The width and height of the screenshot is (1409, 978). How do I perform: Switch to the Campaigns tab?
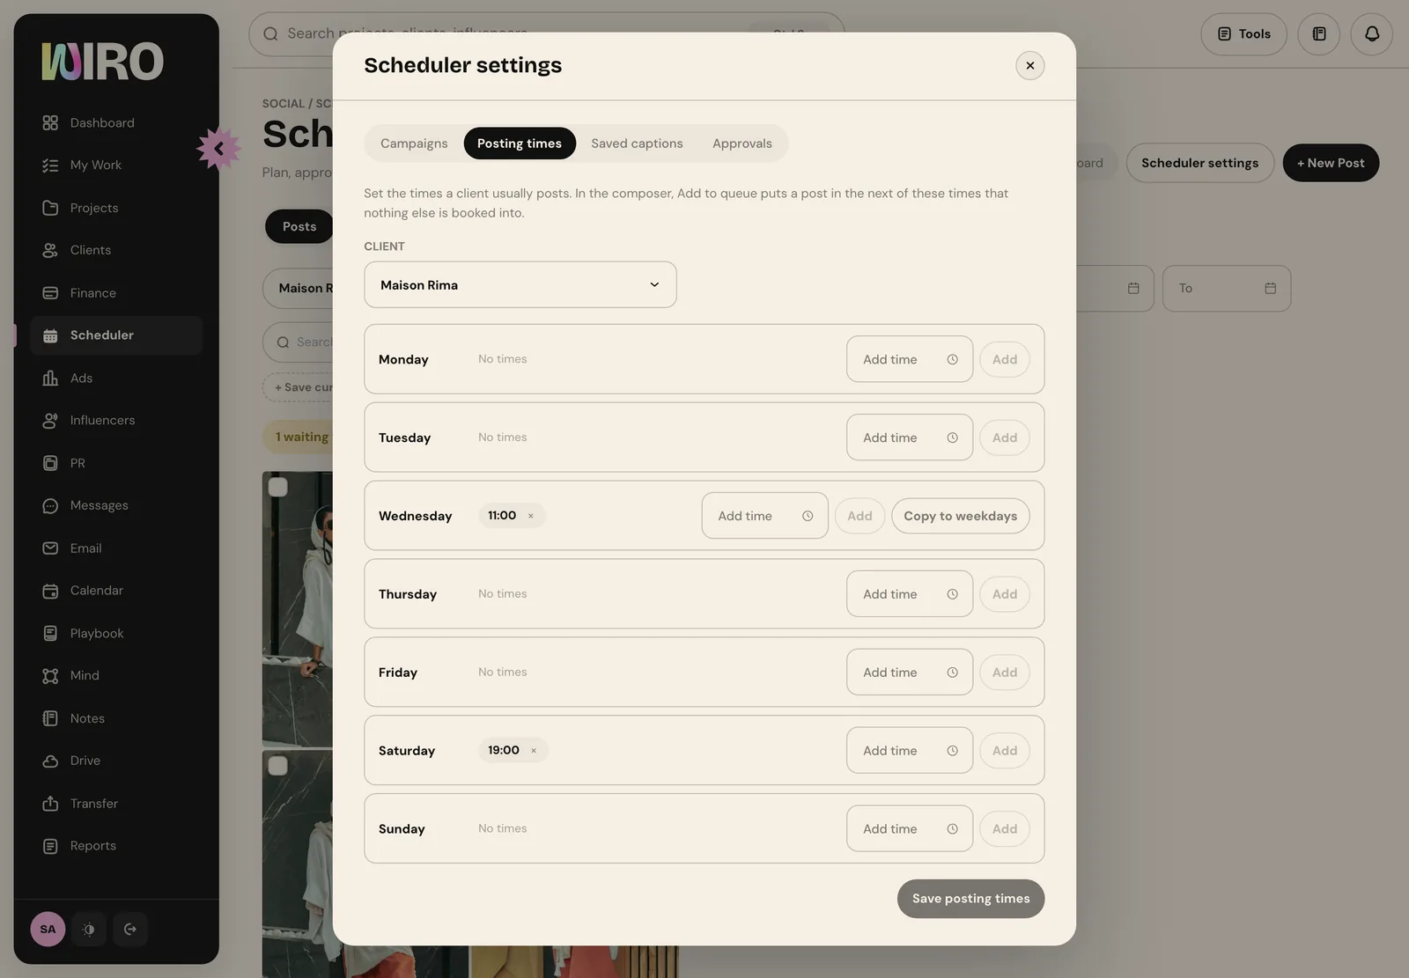coord(414,143)
